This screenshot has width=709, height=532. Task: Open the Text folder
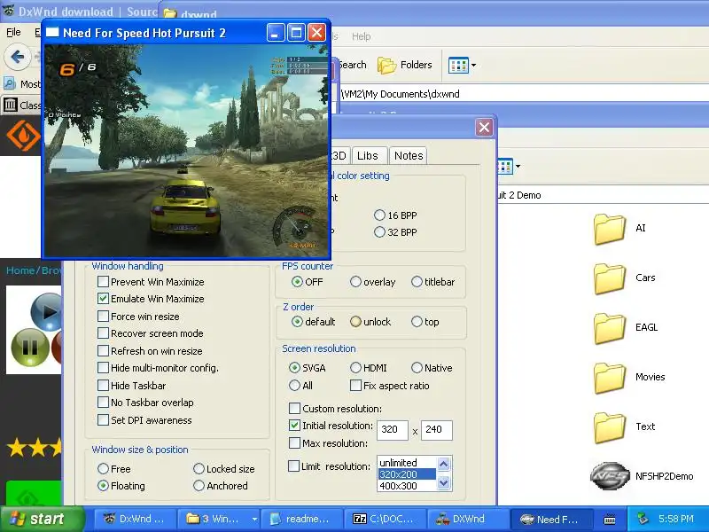pos(610,428)
